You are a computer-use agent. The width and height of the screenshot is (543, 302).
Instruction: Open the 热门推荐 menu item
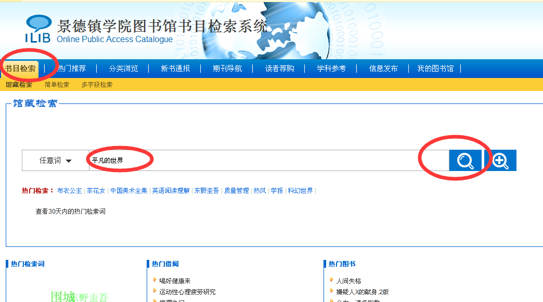click(x=72, y=69)
